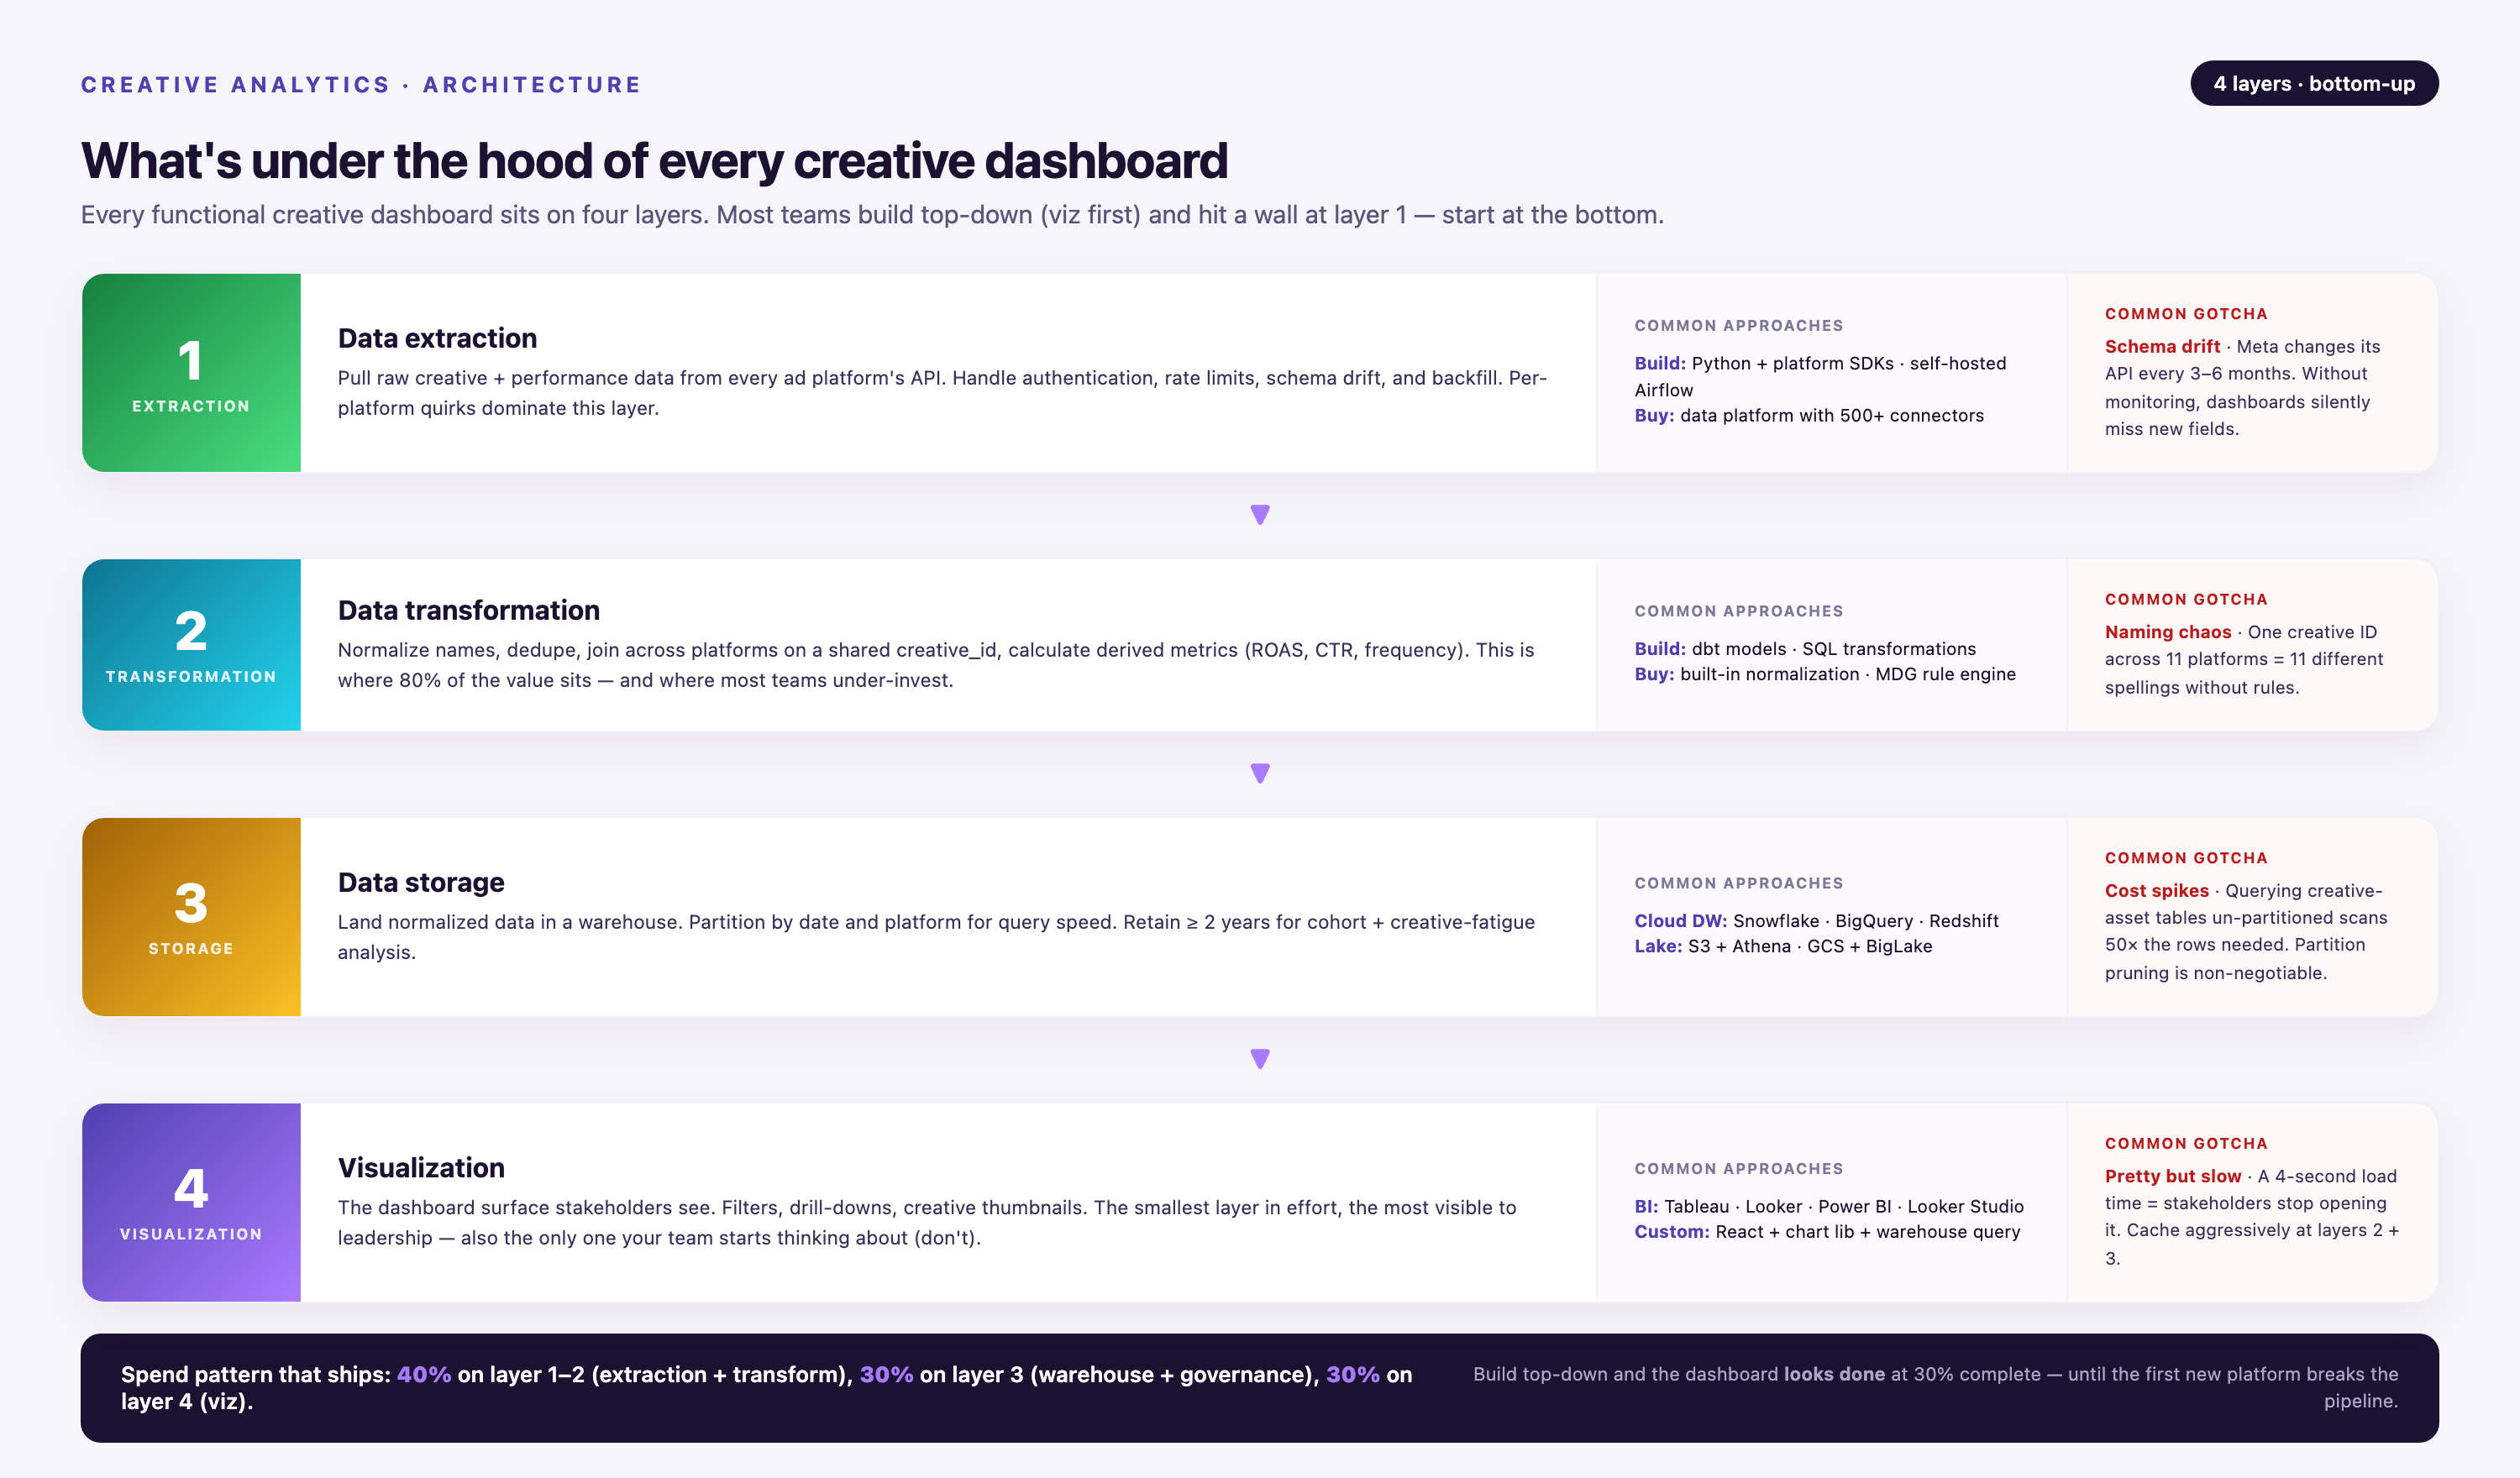Click the 'Schema drift' gotcha text

pyautogui.click(x=2242, y=388)
